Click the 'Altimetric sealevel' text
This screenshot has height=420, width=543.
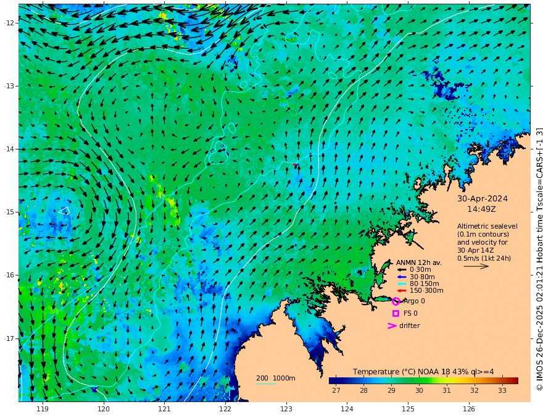[x=487, y=226]
